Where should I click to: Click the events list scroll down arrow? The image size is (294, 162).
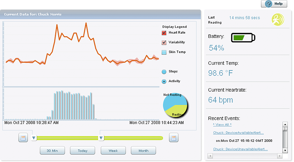[285, 151]
